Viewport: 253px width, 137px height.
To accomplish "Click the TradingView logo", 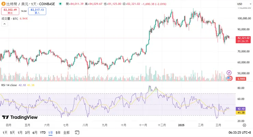I will coord(20,117).
